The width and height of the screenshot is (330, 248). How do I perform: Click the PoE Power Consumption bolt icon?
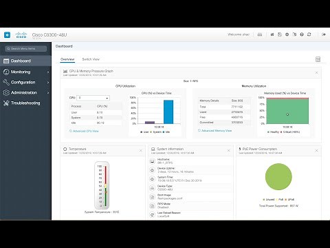pyautogui.click(x=240, y=149)
